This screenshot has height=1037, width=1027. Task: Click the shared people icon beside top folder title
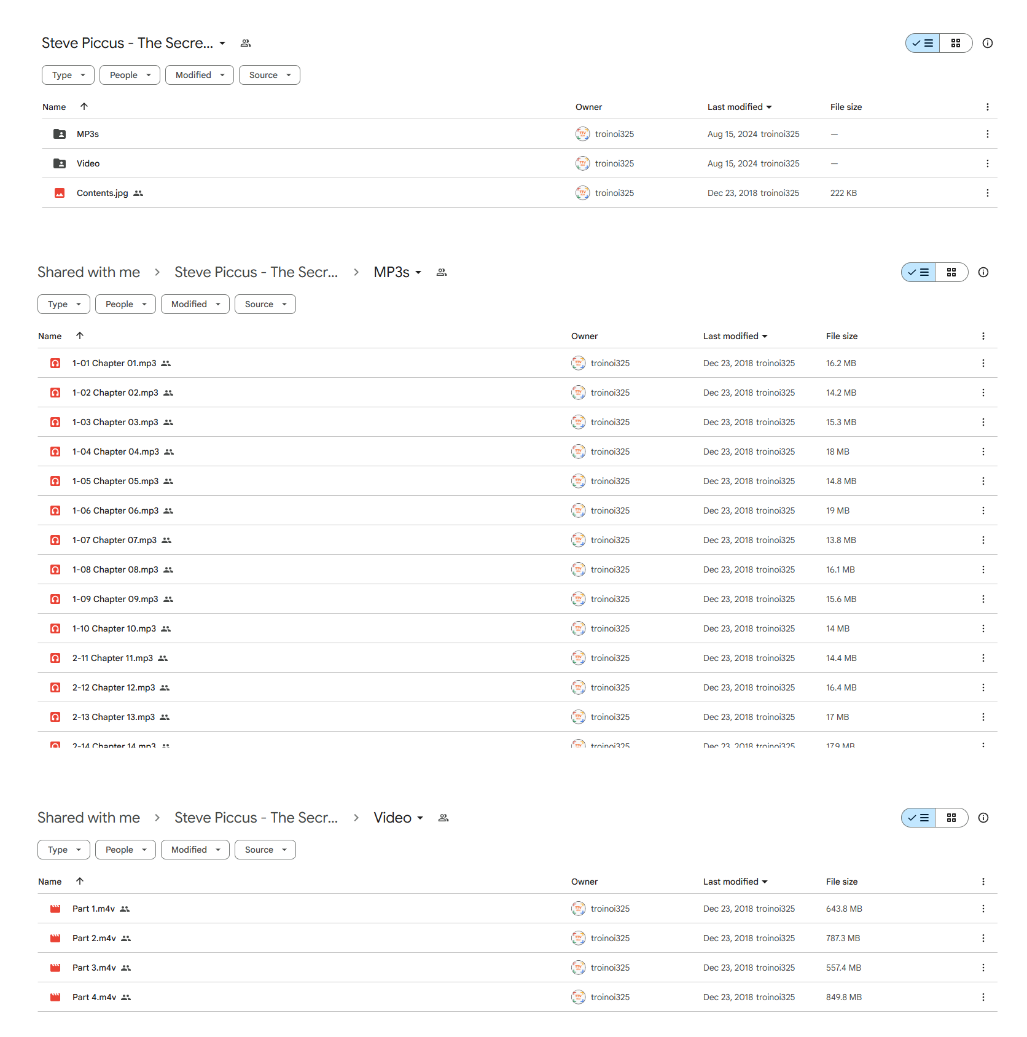pyautogui.click(x=246, y=43)
